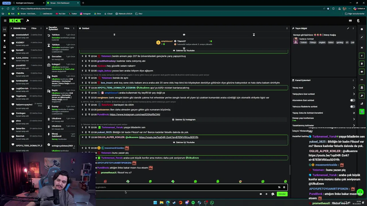Click Filtre in Etkinlik Akışı panel

click(34, 28)
